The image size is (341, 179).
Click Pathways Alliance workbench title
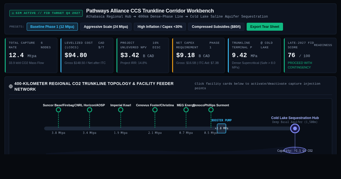(x=150, y=11)
